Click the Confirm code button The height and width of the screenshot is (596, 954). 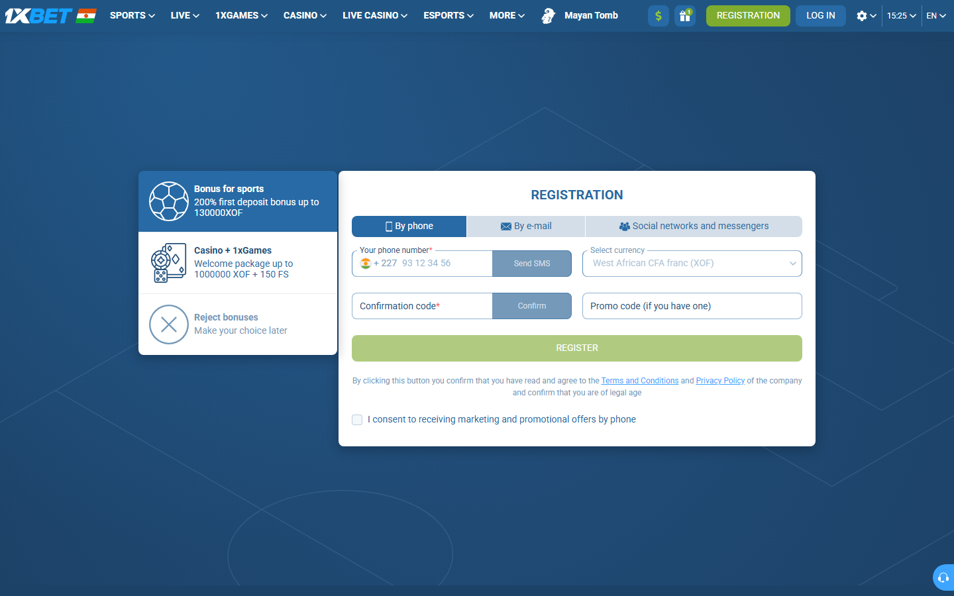[532, 306]
